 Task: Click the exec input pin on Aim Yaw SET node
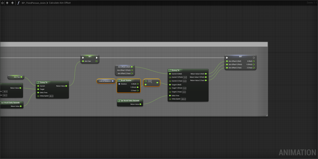83,57
